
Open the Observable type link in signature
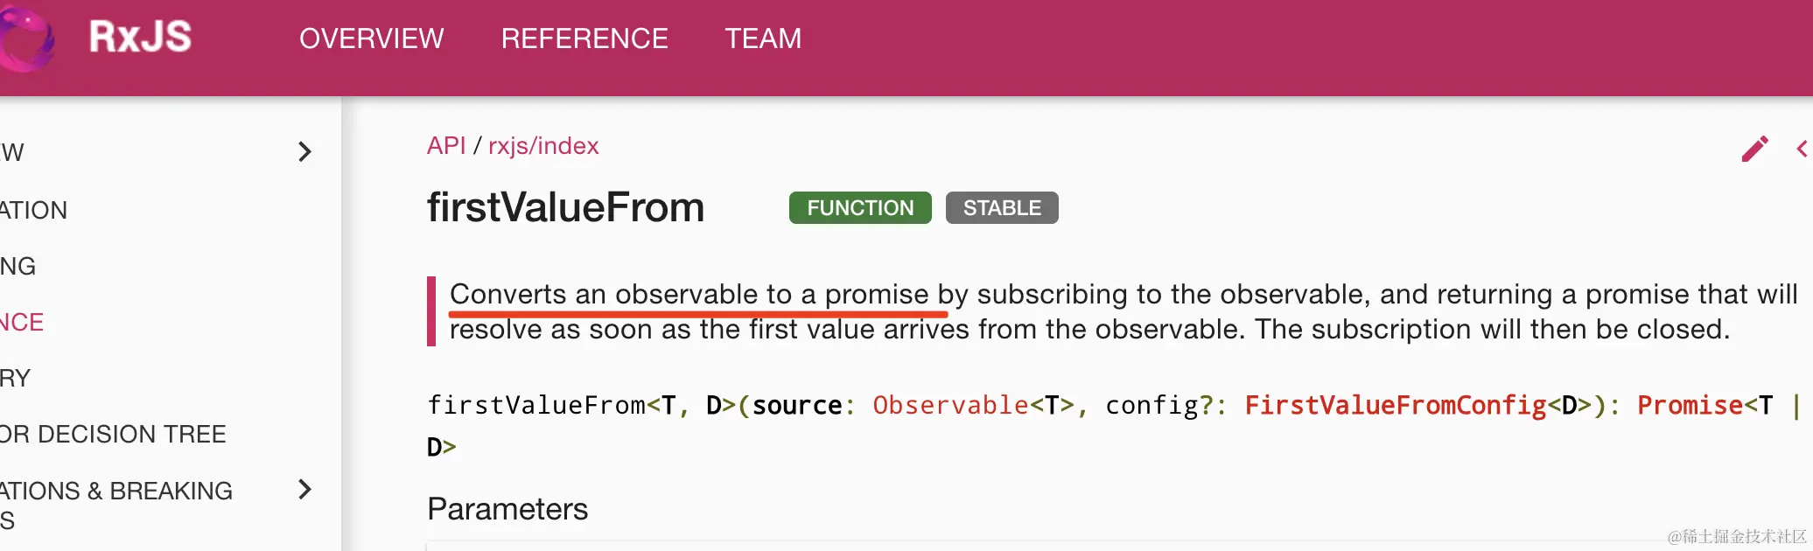950,405
